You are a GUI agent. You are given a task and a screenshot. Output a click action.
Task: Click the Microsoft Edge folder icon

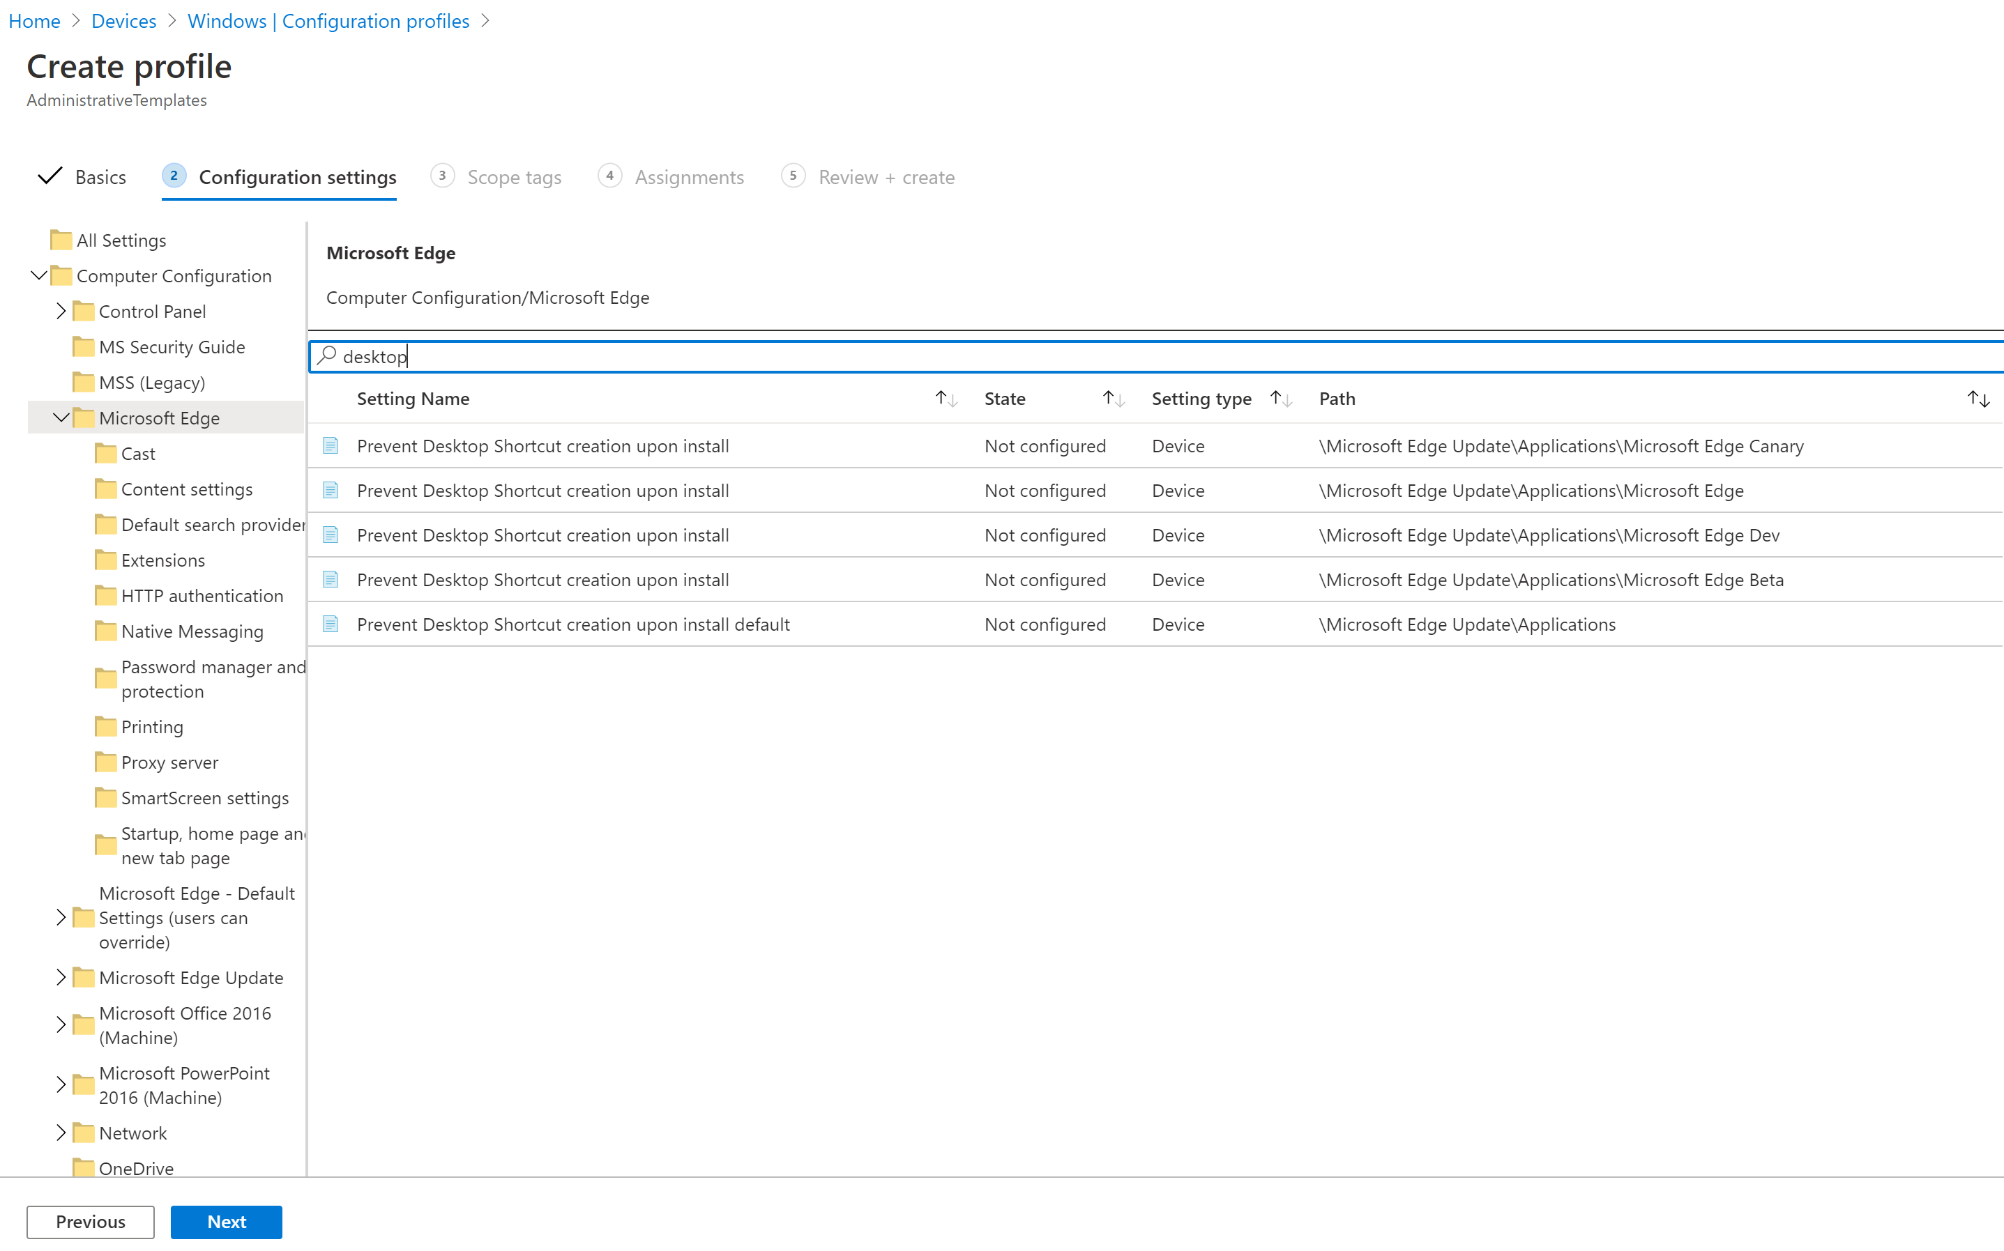[84, 418]
